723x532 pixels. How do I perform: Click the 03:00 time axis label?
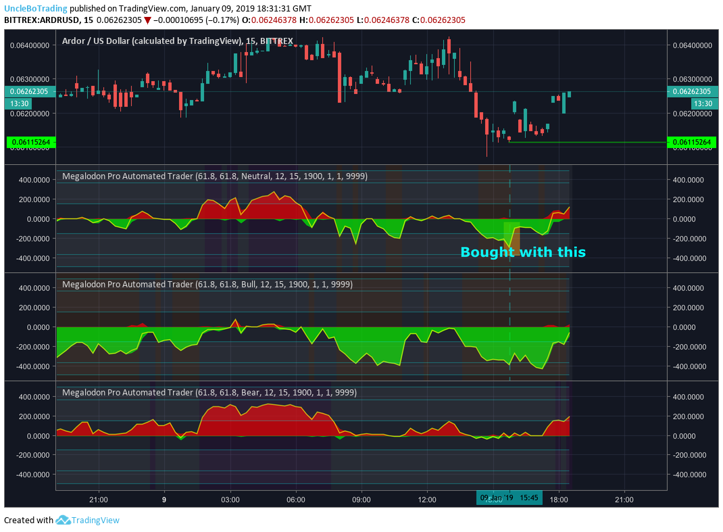click(230, 500)
